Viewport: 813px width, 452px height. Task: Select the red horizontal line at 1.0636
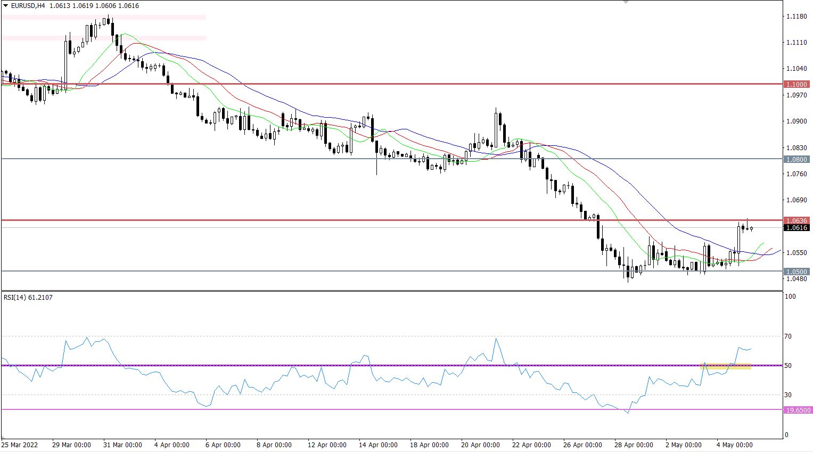(x=392, y=220)
